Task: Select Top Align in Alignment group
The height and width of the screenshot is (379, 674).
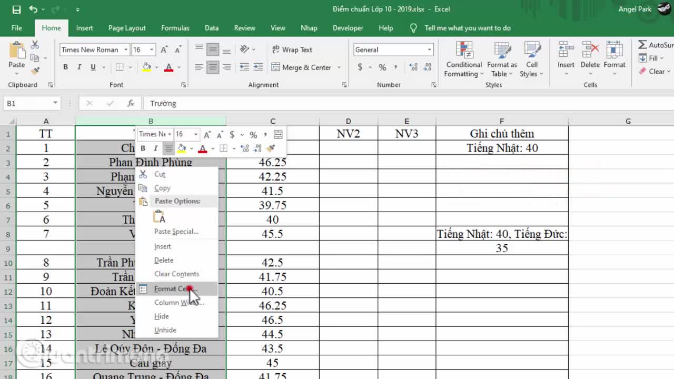Action: tap(199, 49)
